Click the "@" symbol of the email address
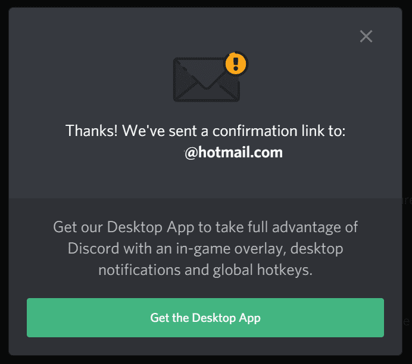This screenshot has width=412, height=364. pos(191,153)
